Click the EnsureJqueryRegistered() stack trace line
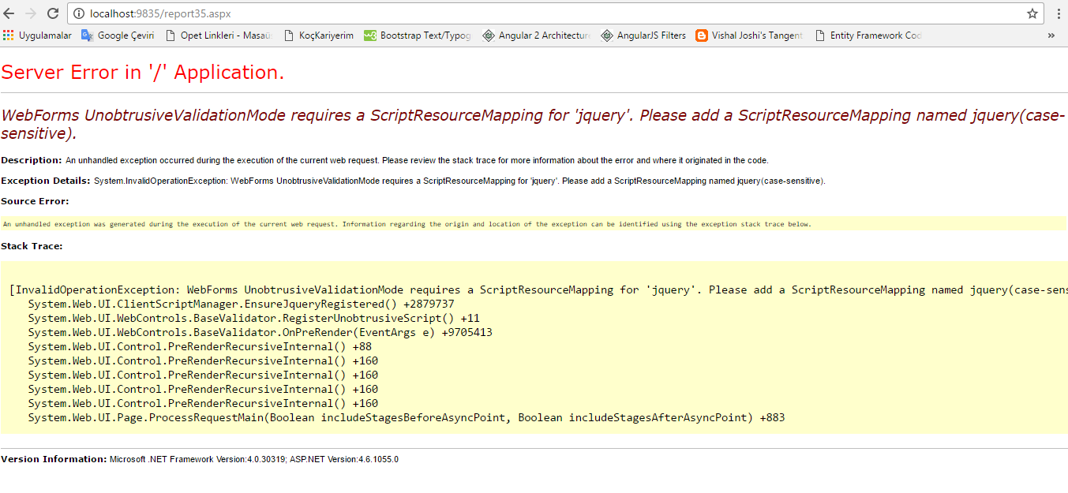Screen dimensions: 1068x493 click(242, 304)
